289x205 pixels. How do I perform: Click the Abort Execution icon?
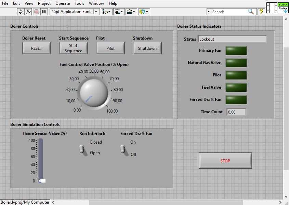37,12
